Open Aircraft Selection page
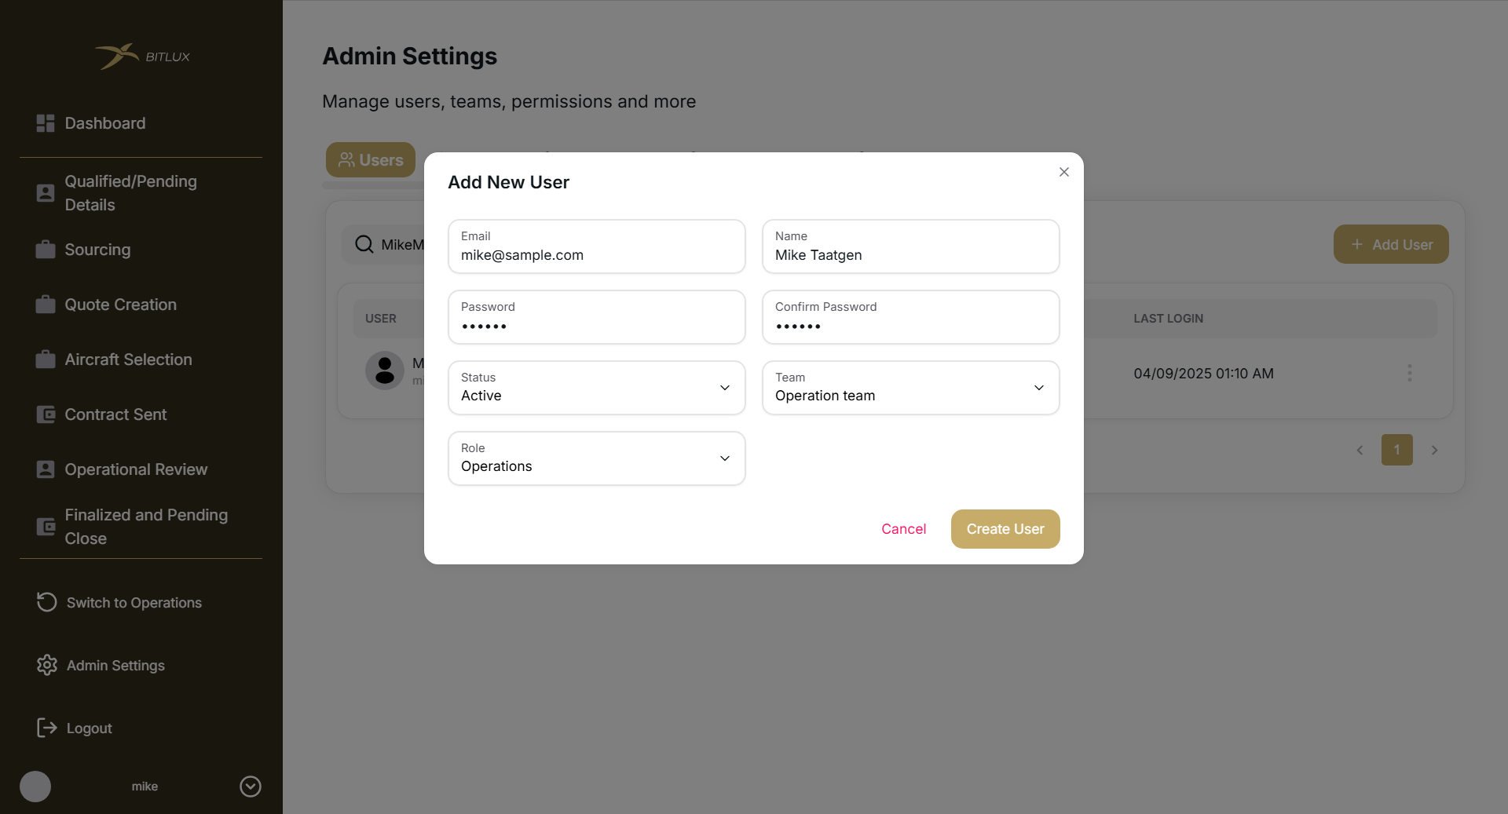The image size is (1508, 814). pyautogui.click(x=128, y=360)
